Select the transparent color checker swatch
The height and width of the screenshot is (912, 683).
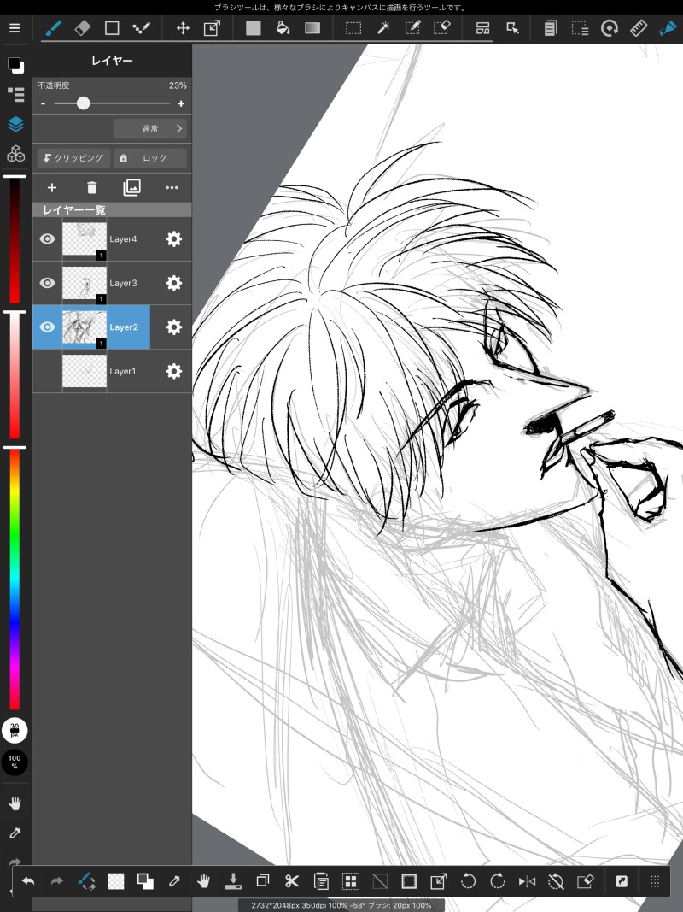coord(116,881)
